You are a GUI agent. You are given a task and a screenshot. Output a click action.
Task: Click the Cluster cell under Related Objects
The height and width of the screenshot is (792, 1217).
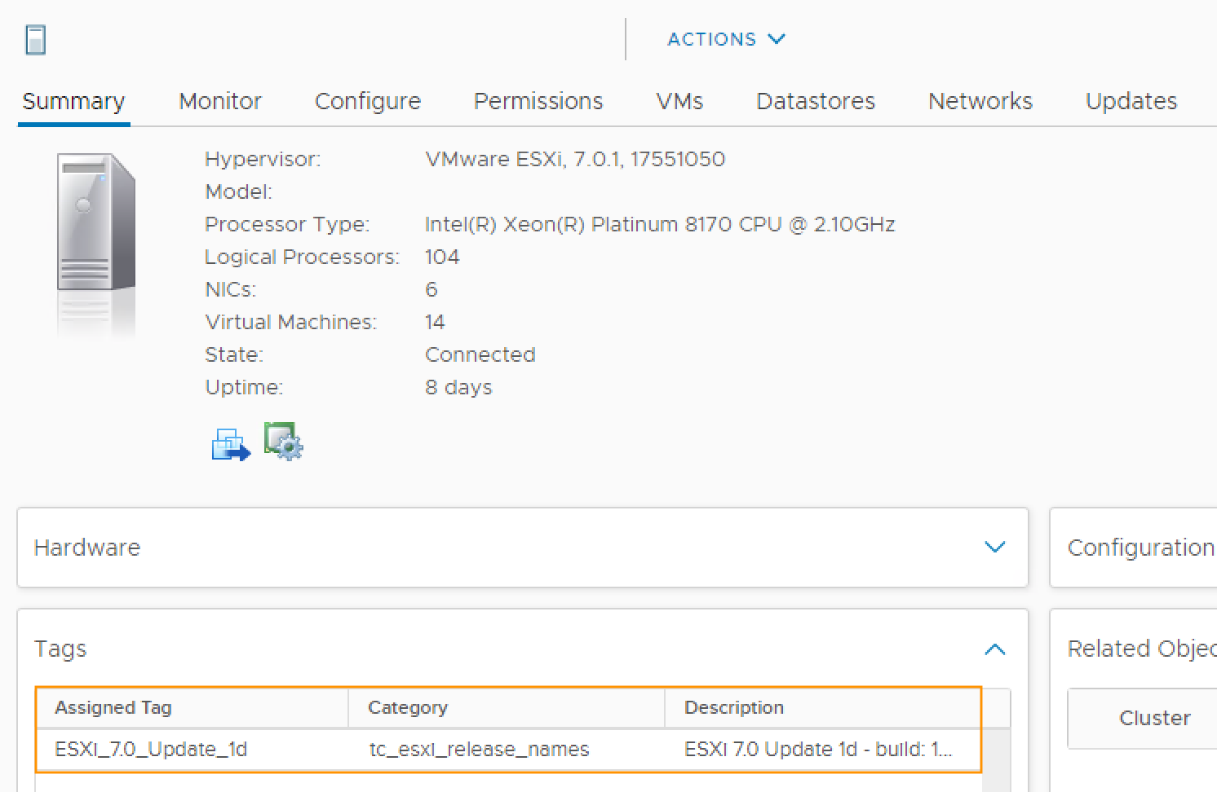pyautogui.click(x=1154, y=718)
